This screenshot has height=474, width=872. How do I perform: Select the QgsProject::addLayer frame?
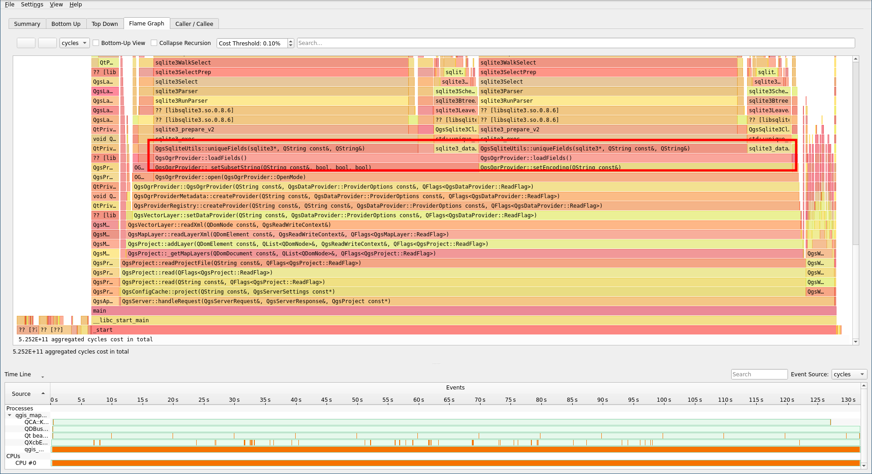(x=464, y=244)
